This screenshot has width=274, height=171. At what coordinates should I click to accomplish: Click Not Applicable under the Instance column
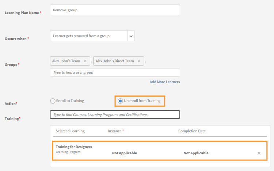125,153
